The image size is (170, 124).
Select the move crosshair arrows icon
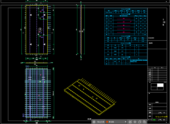click(135, 122)
